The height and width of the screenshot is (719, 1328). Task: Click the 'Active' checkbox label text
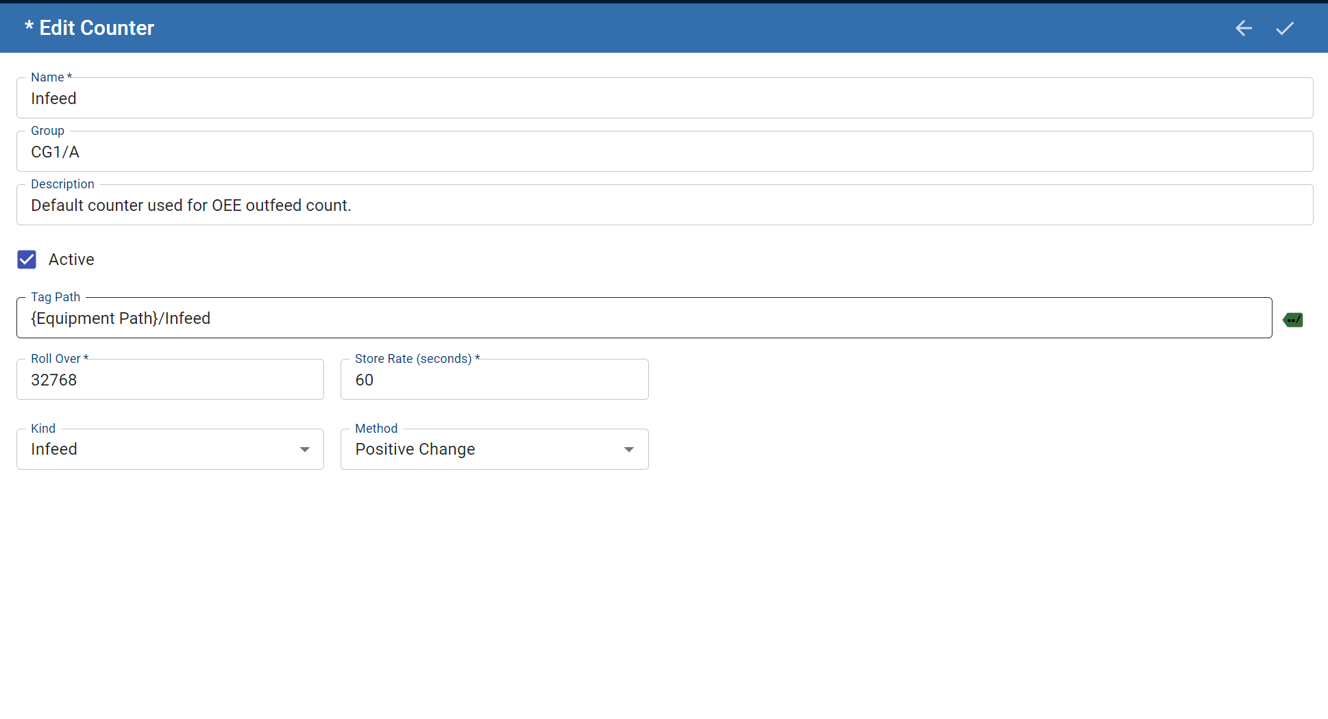coord(71,260)
